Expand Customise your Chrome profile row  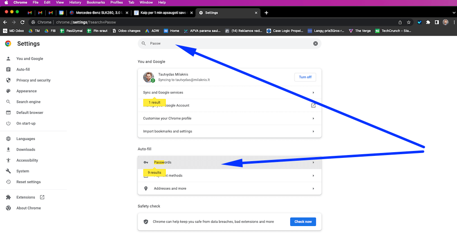click(x=229, y=118)
